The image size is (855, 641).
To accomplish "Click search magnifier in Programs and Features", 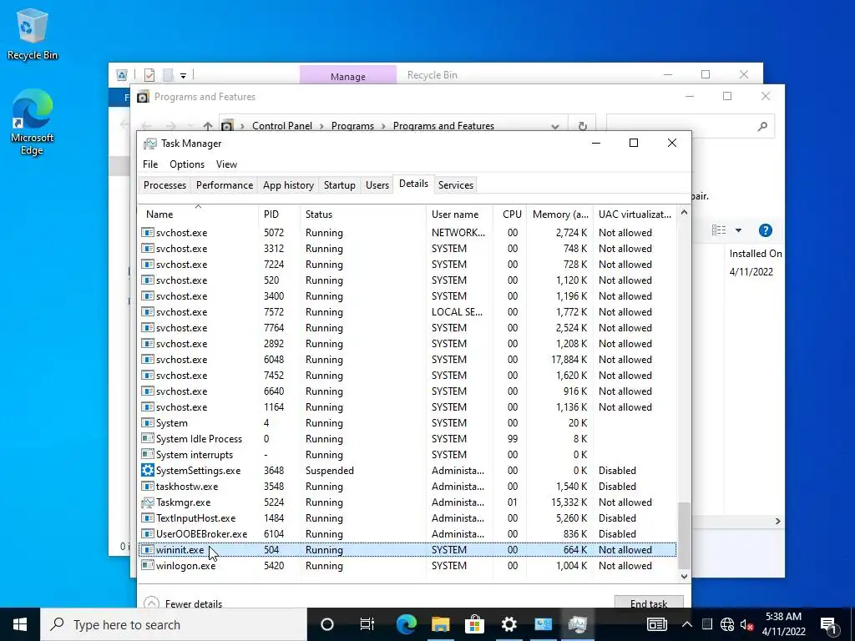I will 762,126.
